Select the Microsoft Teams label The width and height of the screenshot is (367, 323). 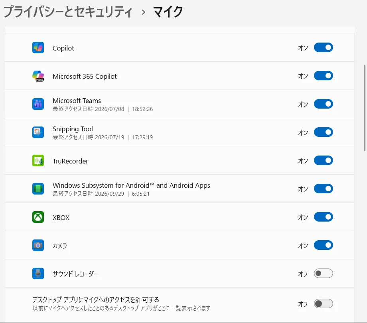(77, 101)
